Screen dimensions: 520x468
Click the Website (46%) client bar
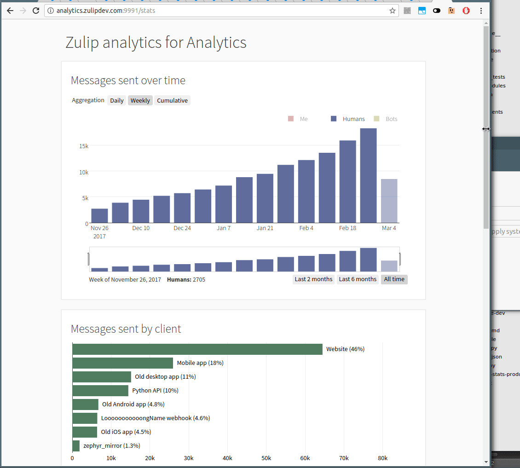pos(197,349)
